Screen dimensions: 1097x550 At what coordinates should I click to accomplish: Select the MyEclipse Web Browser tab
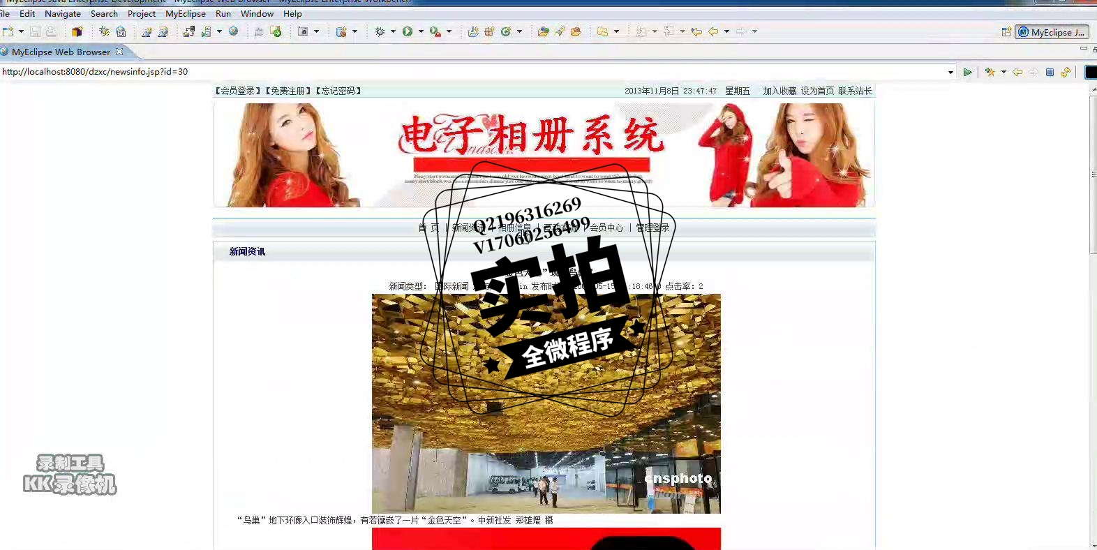click(61, 52)
